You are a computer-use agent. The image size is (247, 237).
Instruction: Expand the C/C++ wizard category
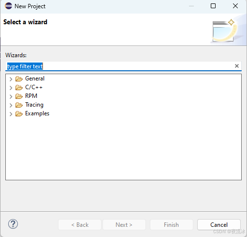11,88
